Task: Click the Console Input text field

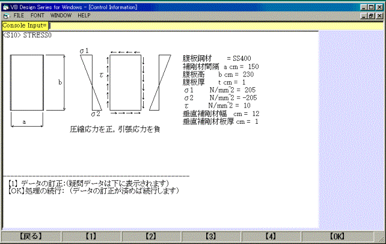Action: pos(216,26)
